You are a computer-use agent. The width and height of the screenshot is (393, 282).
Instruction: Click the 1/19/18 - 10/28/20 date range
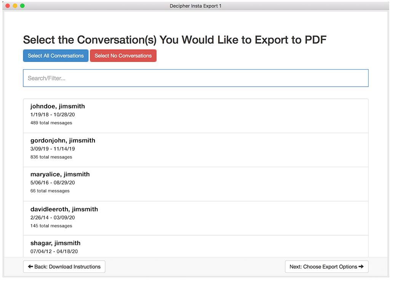(x=53, y=114)
